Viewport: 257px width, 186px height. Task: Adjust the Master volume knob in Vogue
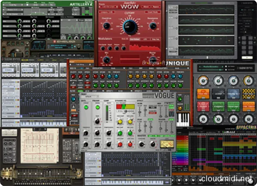153,144
